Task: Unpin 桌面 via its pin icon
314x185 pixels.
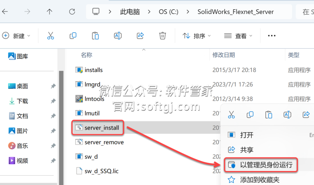Action: tap(53, 86)
